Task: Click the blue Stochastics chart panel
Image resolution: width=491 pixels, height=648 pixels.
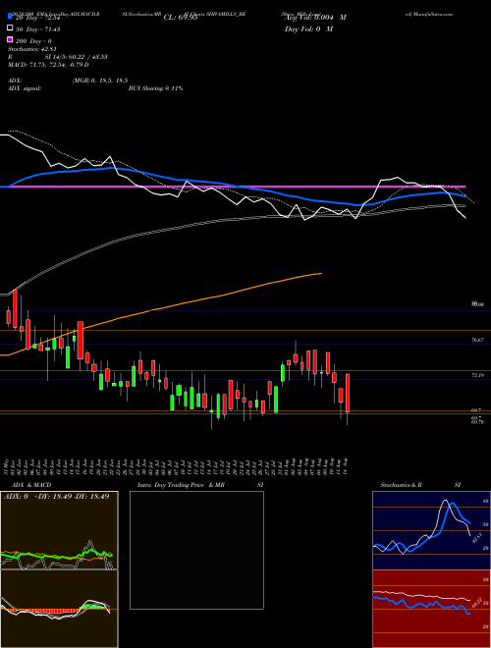Action: pos(431,530)
